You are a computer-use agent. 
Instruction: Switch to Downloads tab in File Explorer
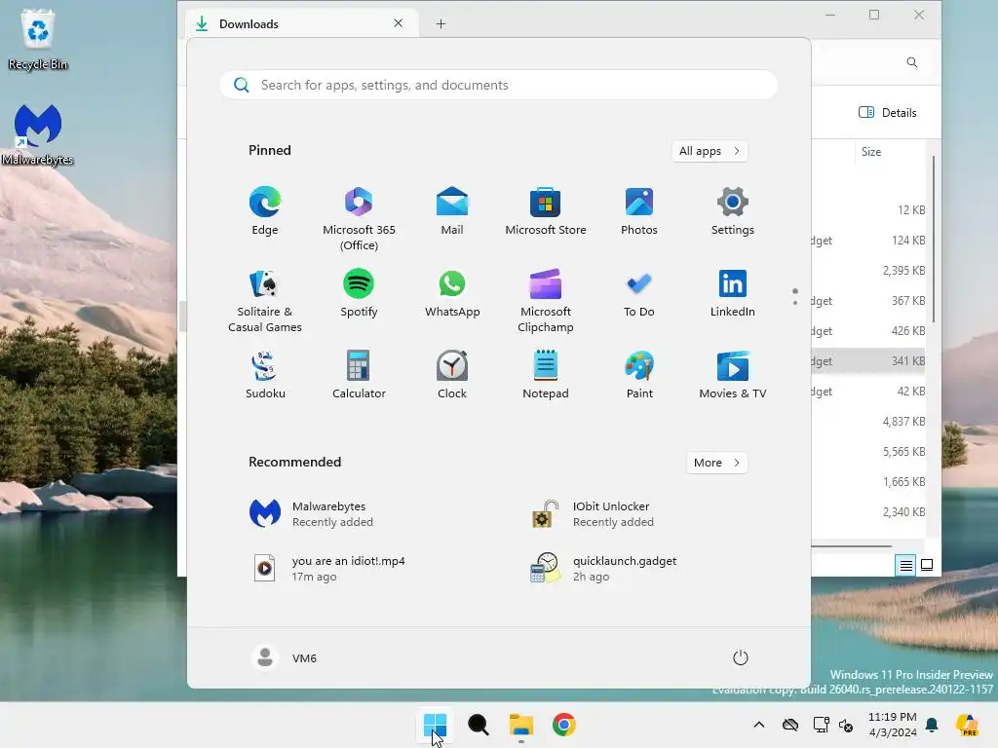click(x=302, y=24)
